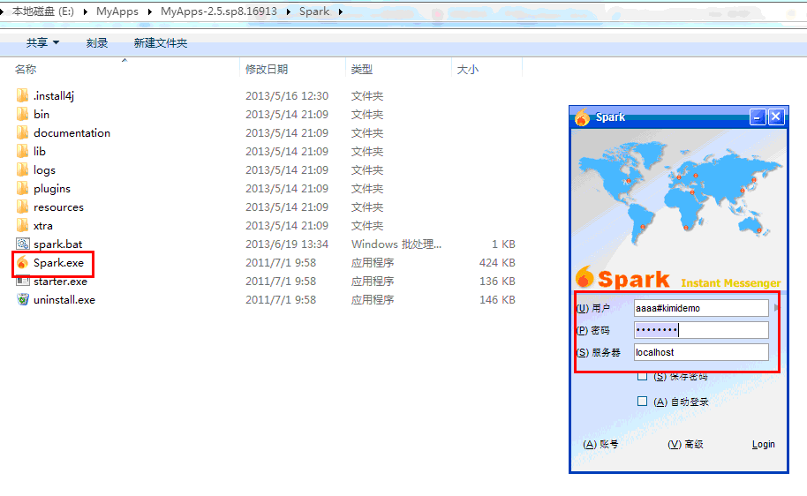Click the 146 KB size cell
This screenshot has width=807, height=496.
497,299
